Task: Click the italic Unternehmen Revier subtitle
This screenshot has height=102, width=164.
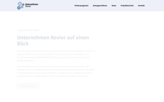Action: [x=28, y=30]
